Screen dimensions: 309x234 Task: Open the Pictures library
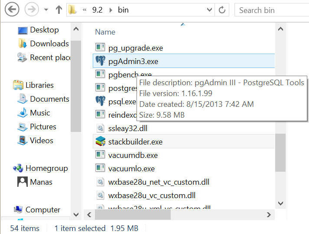coord(43,127)
